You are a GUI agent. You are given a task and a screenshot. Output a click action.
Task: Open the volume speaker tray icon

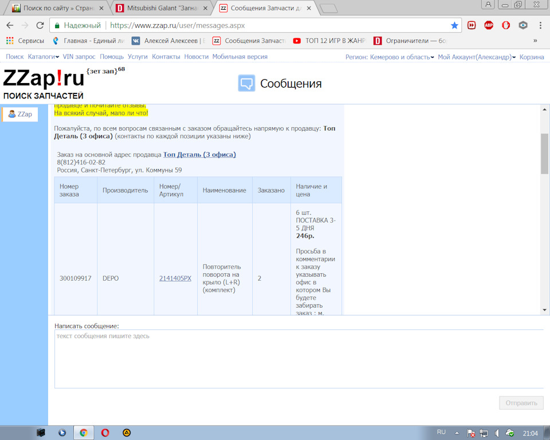497,433
